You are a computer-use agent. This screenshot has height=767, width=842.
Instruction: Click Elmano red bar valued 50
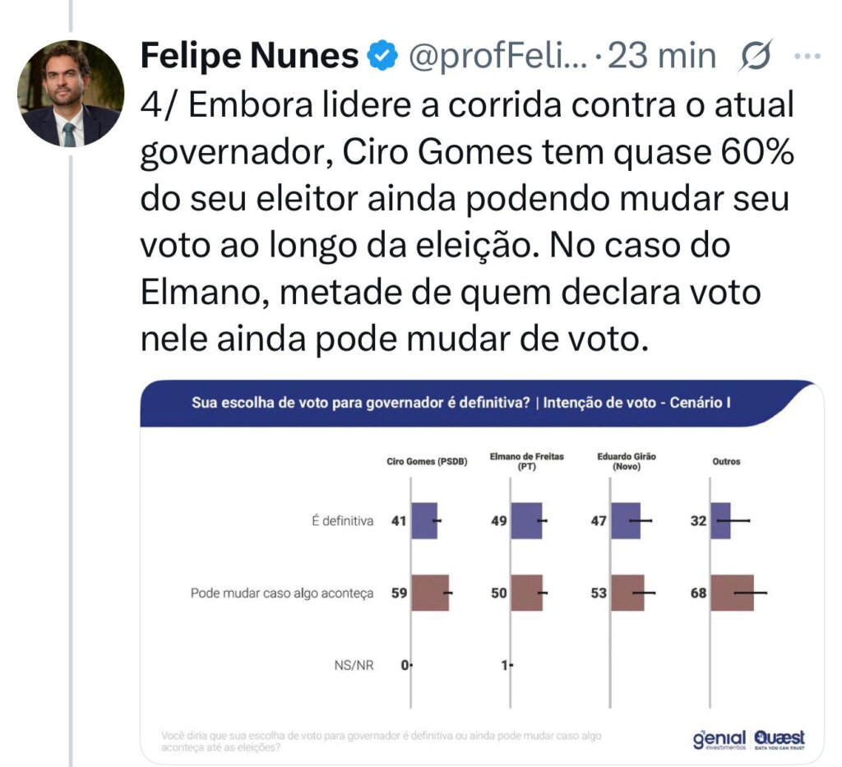click(526, 593)
